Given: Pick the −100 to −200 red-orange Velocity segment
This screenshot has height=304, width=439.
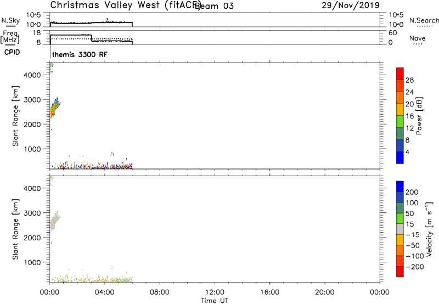Looking at the screenshot, I should (x=400, y=261).
